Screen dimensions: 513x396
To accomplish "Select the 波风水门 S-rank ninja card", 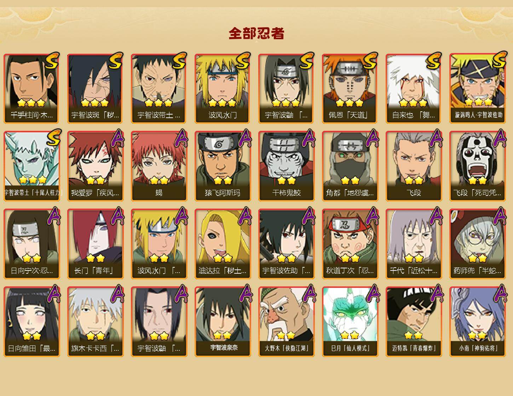I will 223,88.
